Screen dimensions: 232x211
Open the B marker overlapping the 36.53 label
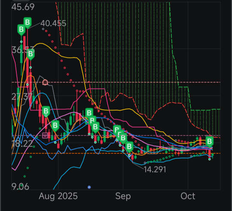coord(31,54)
